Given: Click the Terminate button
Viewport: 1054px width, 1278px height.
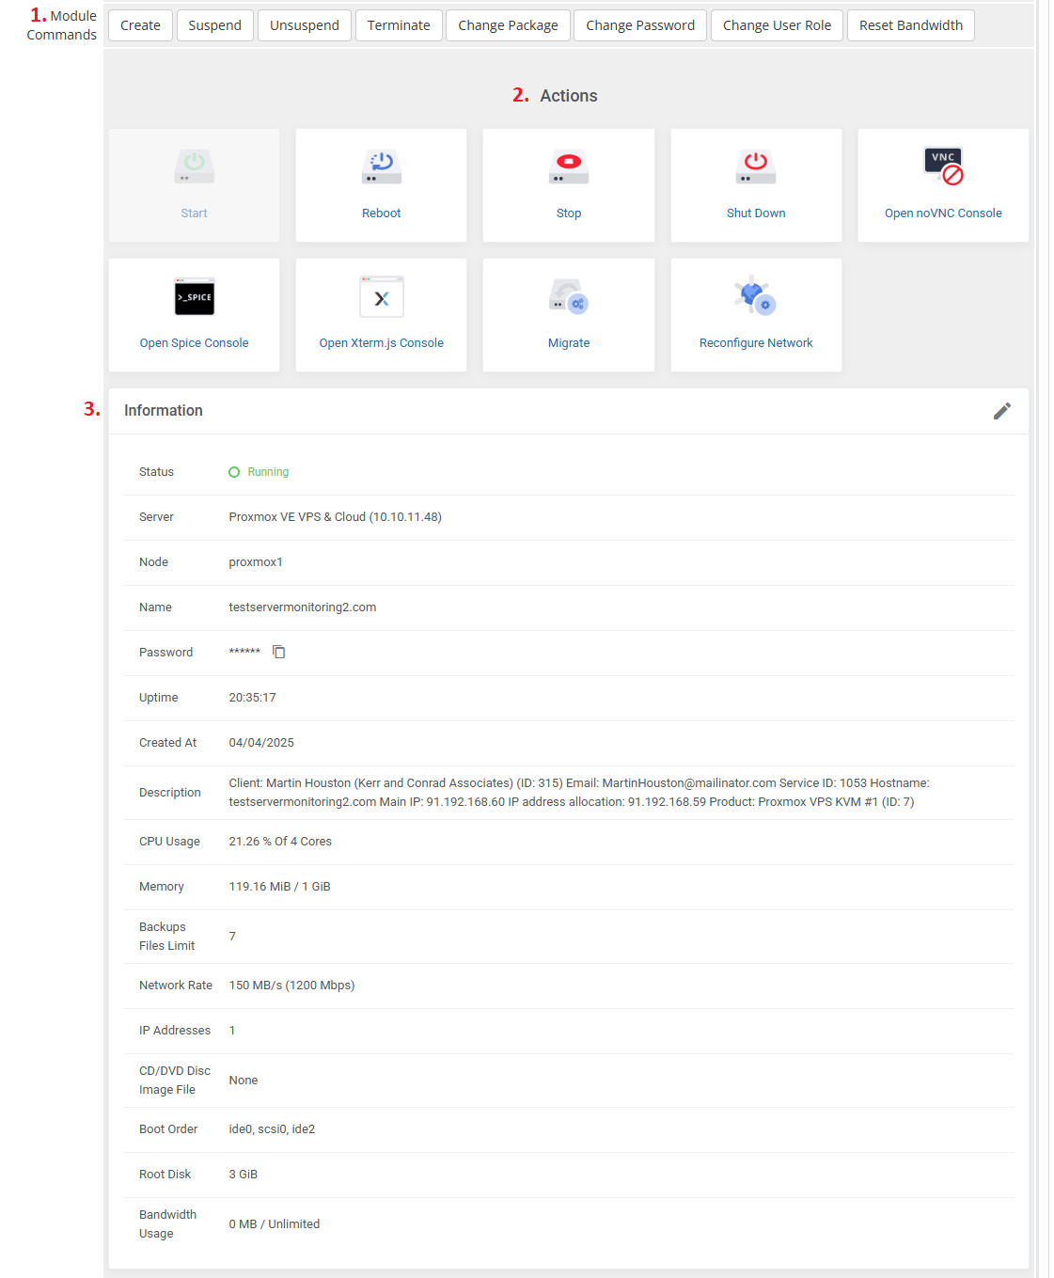Looking at the screenshot, I should [399, 25].
